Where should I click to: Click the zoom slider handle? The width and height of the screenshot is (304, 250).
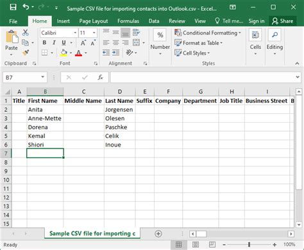click(x=249, y=244)
